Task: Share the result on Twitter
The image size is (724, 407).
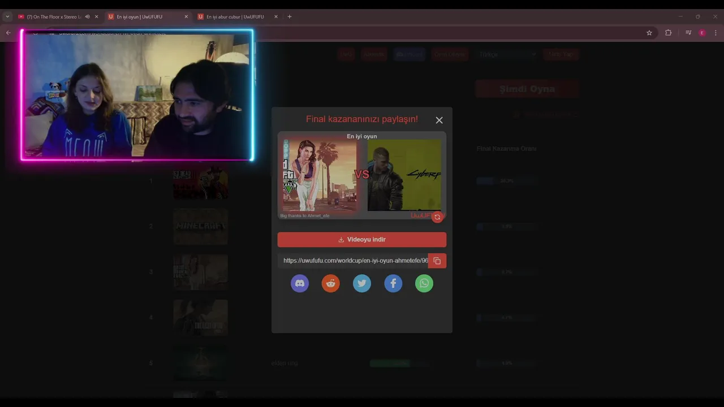Action: [362, 283]
